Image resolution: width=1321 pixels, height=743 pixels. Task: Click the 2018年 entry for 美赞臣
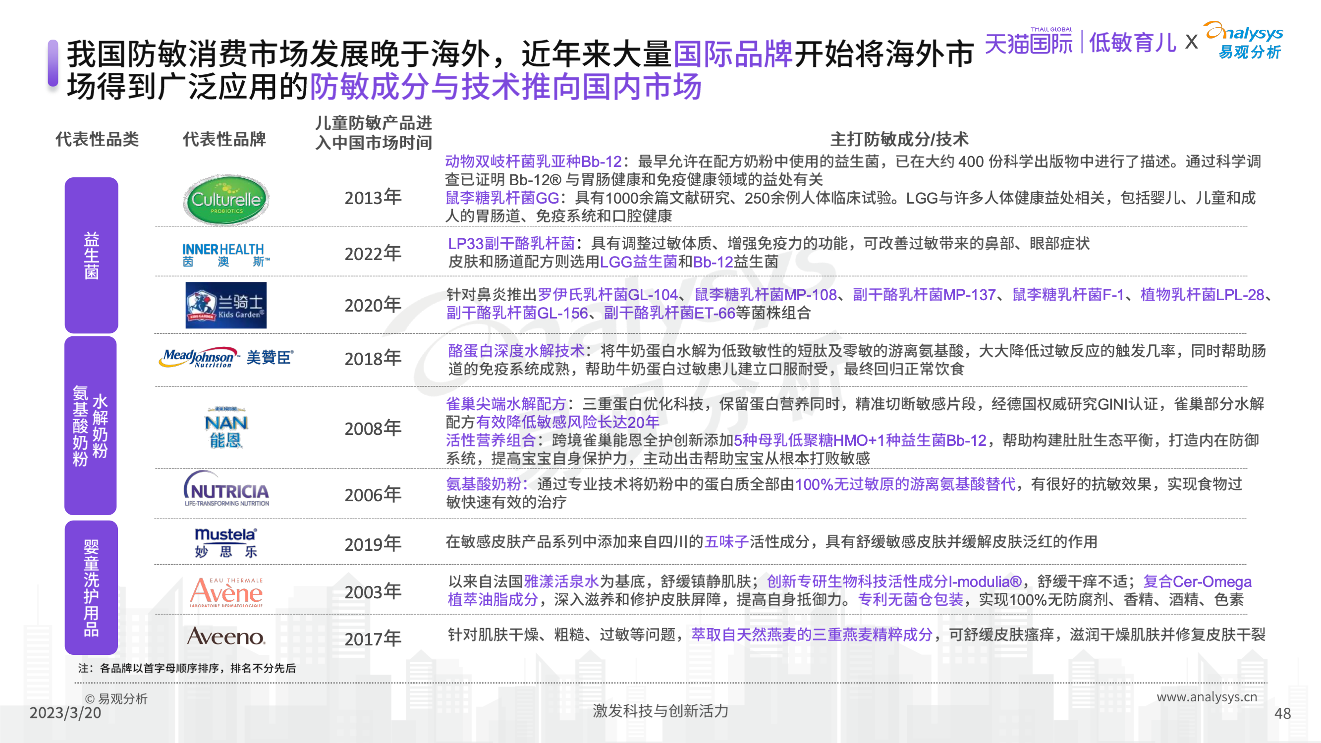pyautogui.click(x=373, y=359)
